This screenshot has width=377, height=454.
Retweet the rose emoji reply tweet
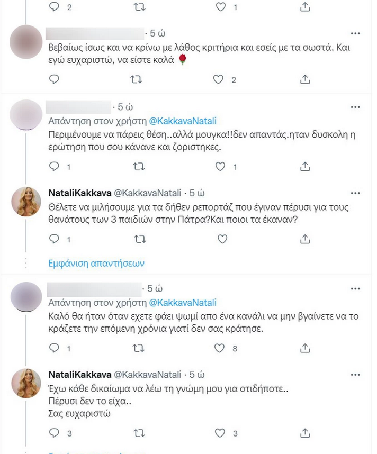tap(136, 79)
